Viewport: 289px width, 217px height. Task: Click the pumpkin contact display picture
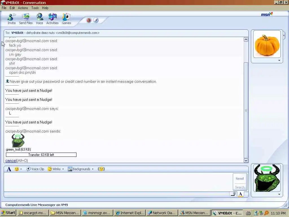point(267,44)
